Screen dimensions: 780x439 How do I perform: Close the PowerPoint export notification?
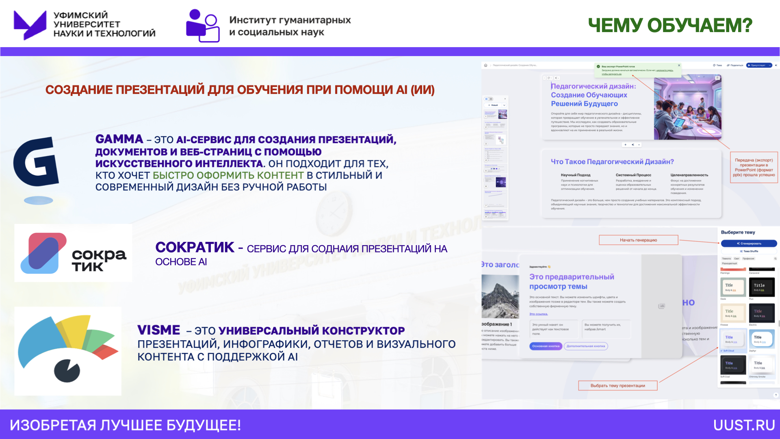point(679,65)
